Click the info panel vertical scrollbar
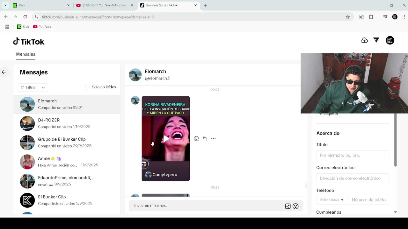 395,139
